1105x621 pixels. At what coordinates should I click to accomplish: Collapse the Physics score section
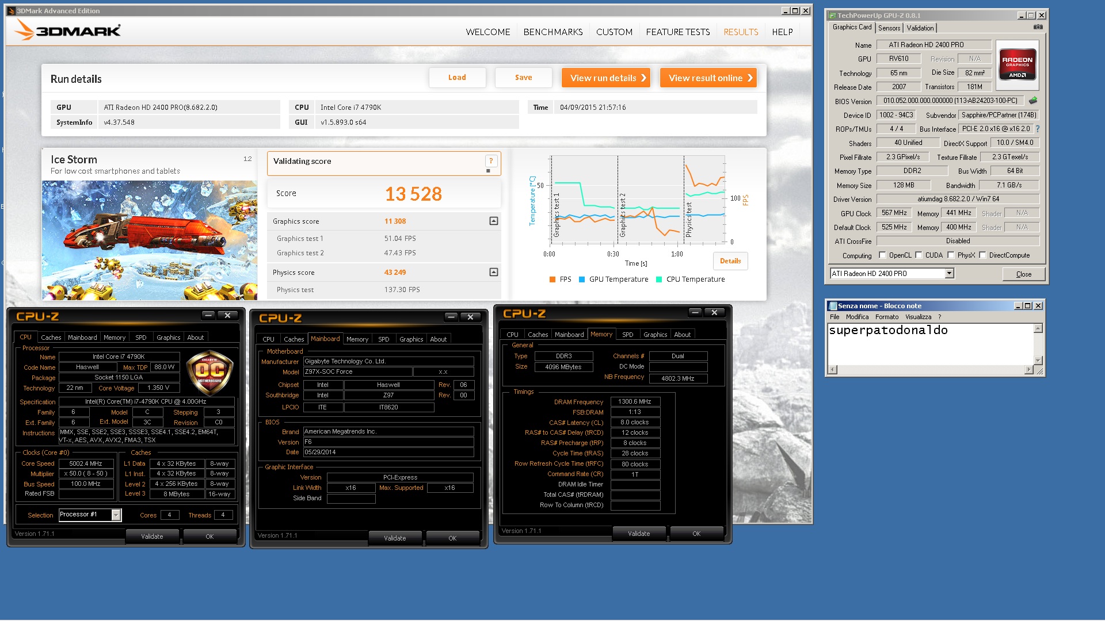[493, 272]
